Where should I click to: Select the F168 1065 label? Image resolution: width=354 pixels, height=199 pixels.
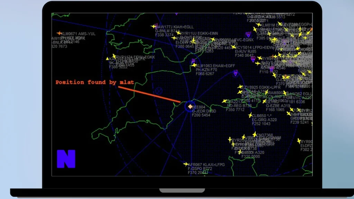pos(275,110)
